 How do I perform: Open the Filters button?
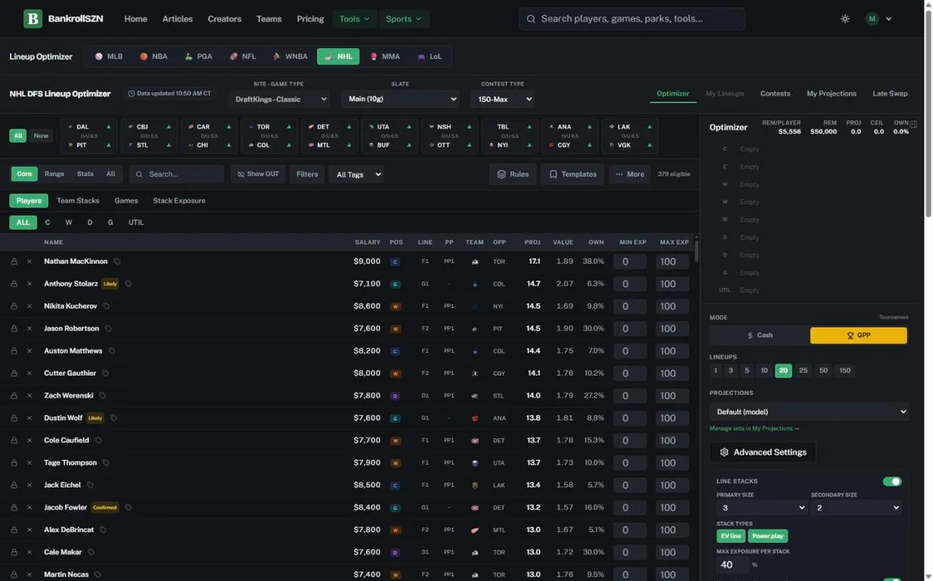(x=307, y=174)
